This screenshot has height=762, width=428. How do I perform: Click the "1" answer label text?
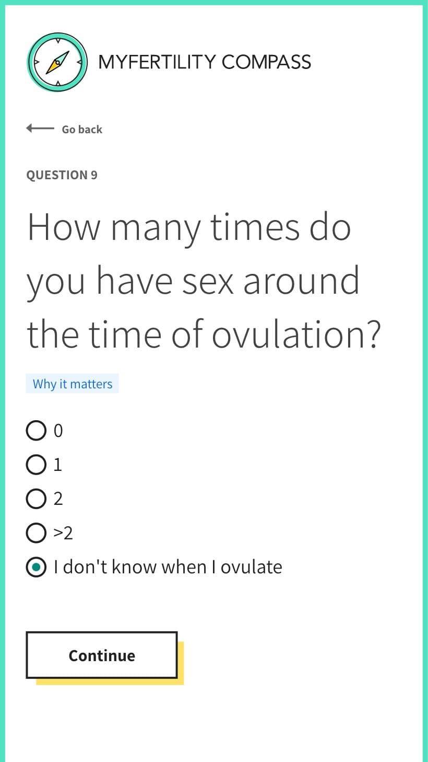tap(58, 465)
